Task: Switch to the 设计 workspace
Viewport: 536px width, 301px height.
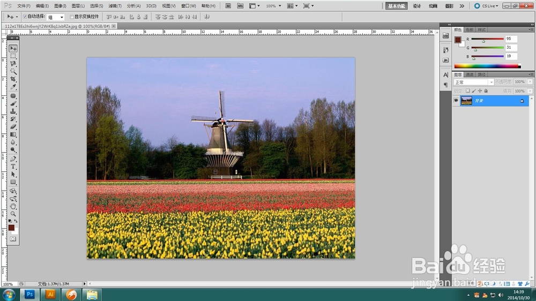Action: [x=416, y=6]
